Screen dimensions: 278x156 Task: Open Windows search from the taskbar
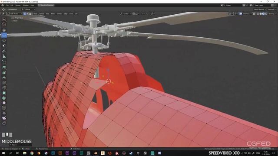pos(10,153)
